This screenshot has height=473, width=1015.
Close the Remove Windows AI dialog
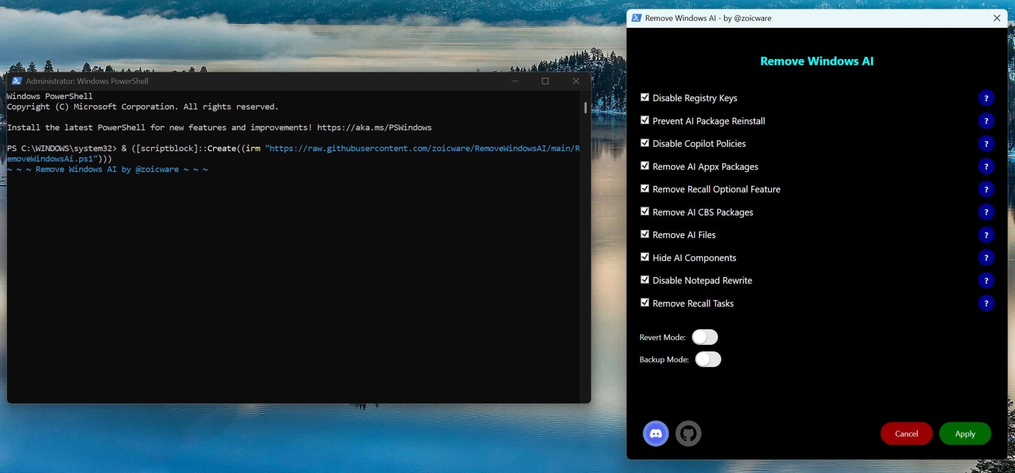tap(997, 18)
